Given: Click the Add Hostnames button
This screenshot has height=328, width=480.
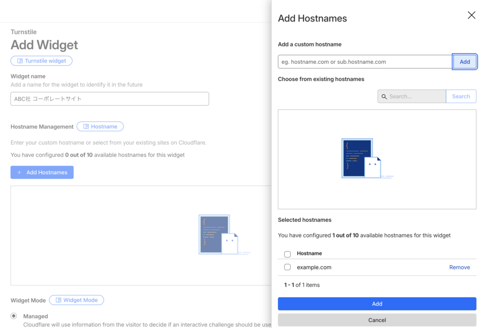Looking at the screenshot, I should click(42, 172).
